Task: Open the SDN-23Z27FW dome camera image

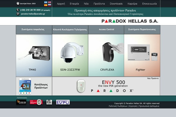Action: 72,52
